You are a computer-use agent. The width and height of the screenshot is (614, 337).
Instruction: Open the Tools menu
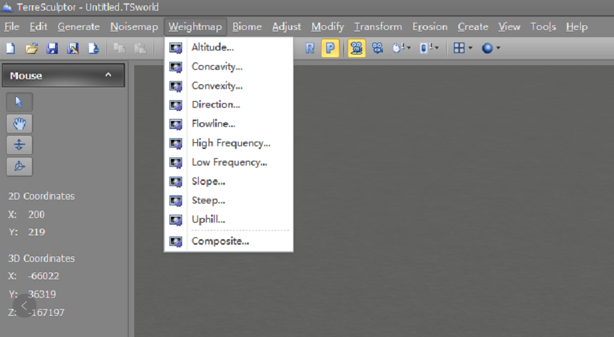pos(543,27)
